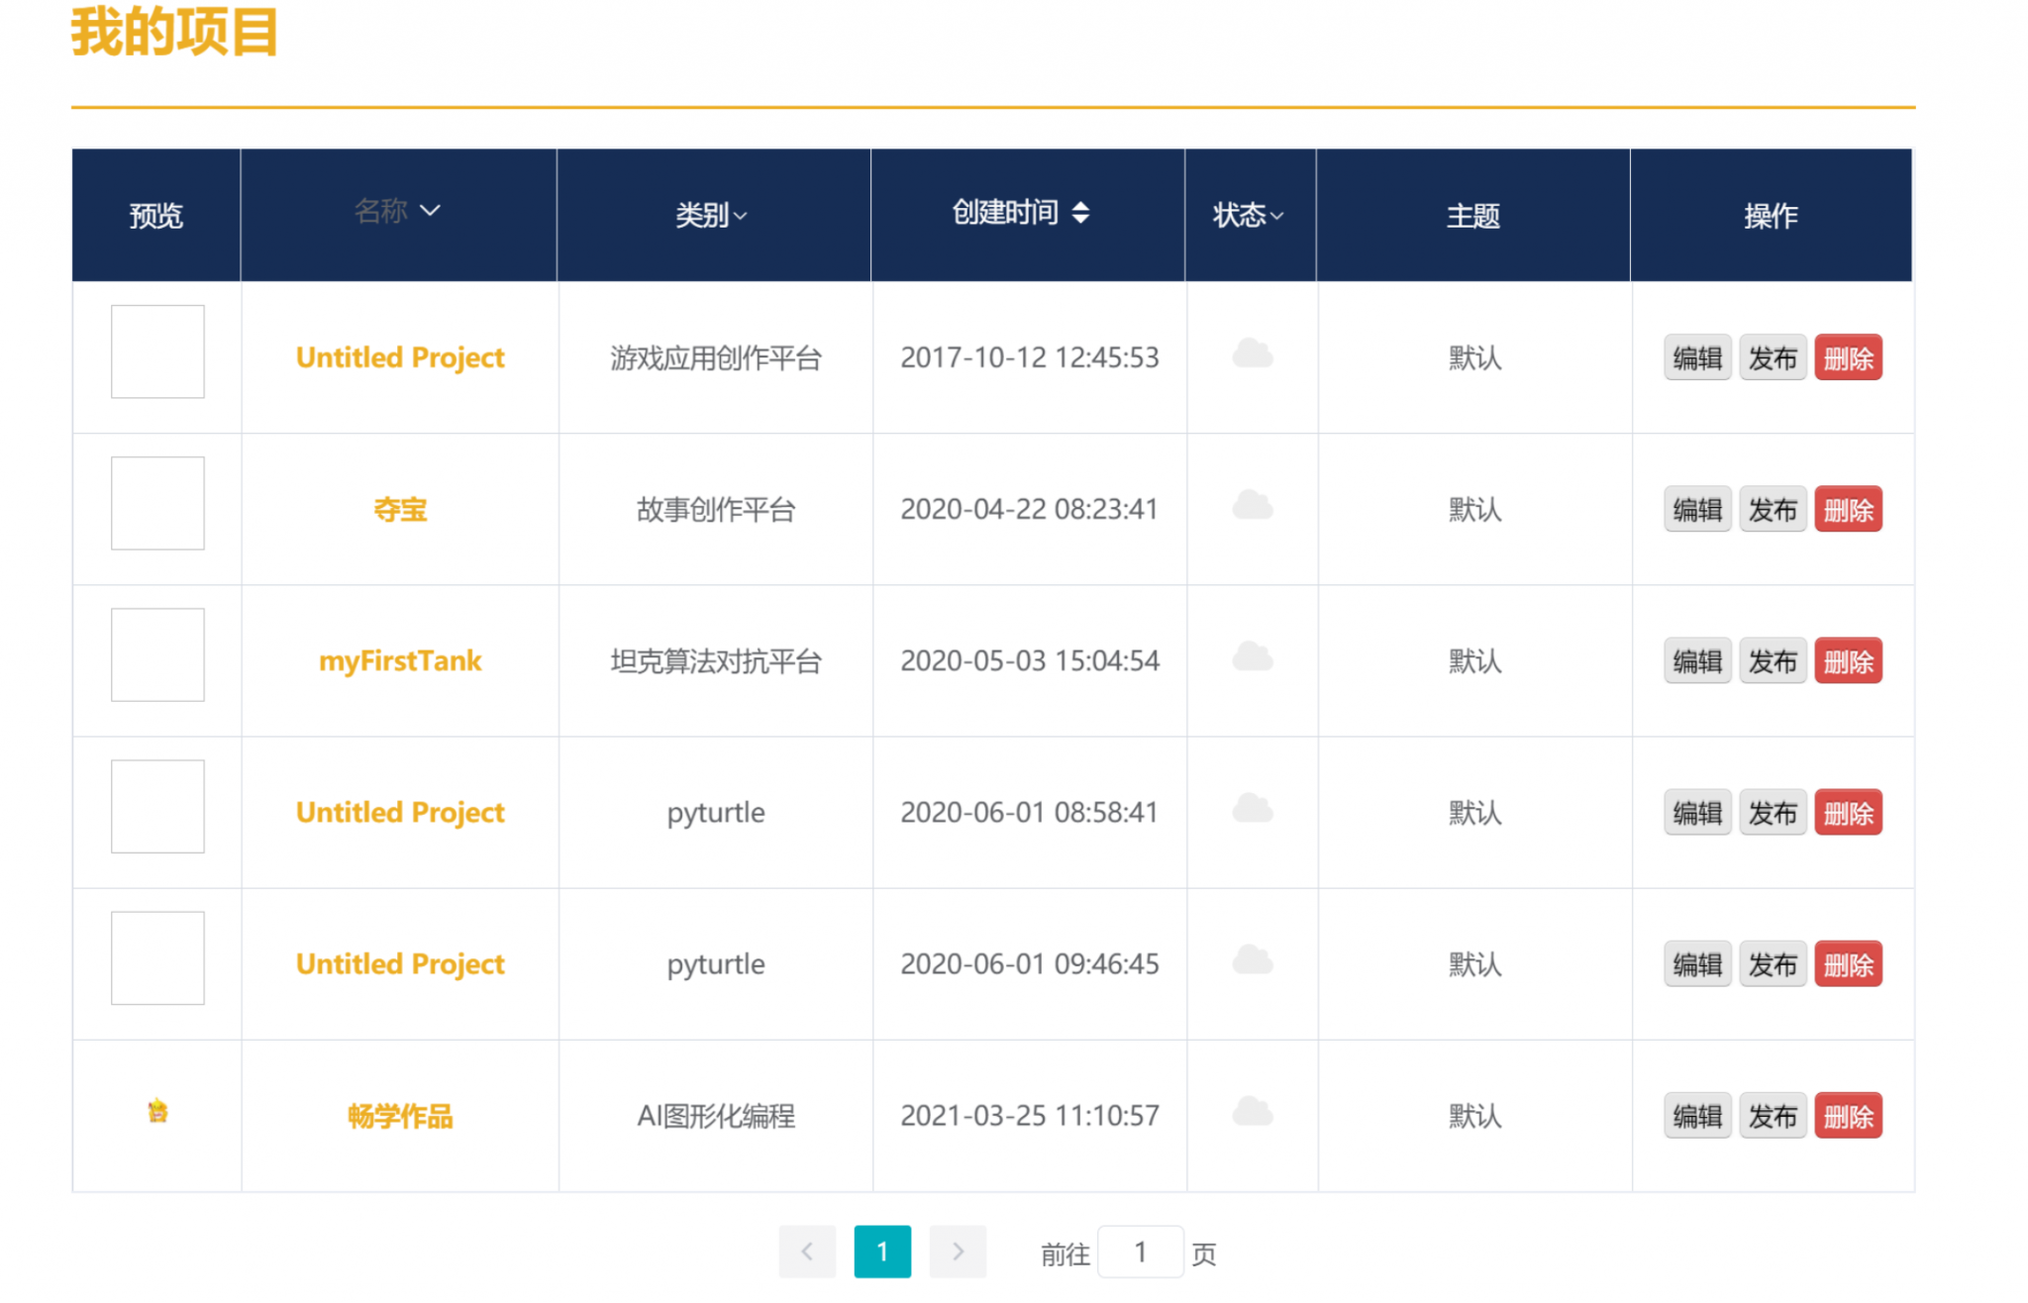Click the ascending sort arrow on 创建时间 column
2028x1303 pixels.
point(1081,204)
